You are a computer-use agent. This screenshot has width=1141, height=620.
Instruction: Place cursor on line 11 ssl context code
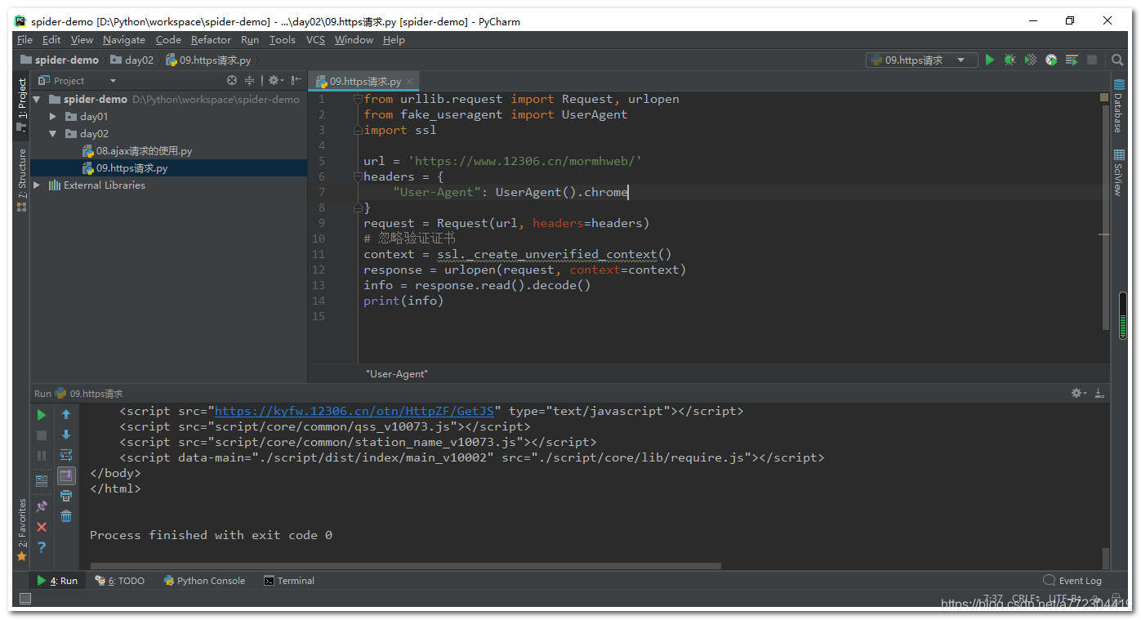(518, 254)
